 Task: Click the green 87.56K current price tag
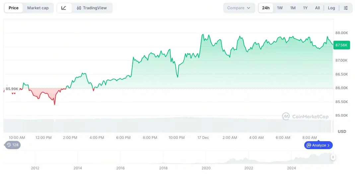[341, 45]
